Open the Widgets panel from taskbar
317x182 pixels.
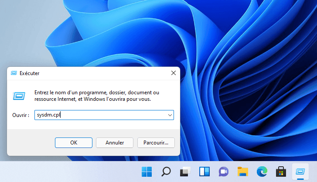(205, 172)
